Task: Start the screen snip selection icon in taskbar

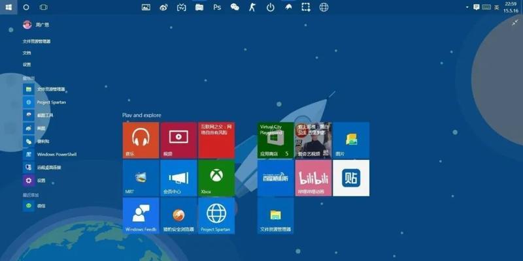Action: point(306,7)
